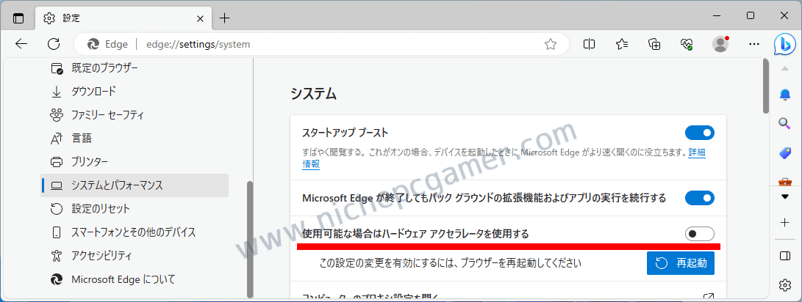Open the sidebar search icon

[784, 123]
